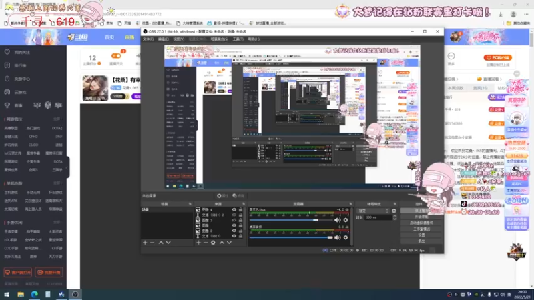Screen dimensions: 534x300
Task: Click 开始录制 to start recording
Action: click(421, 217)
